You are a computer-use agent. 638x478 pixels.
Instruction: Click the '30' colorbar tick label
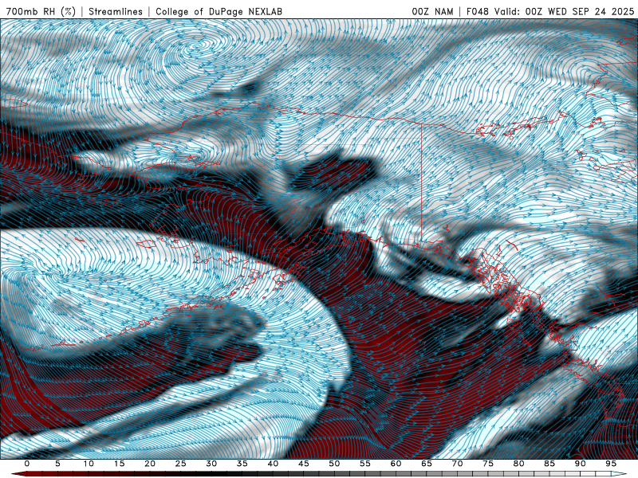(x=211, y=464)
